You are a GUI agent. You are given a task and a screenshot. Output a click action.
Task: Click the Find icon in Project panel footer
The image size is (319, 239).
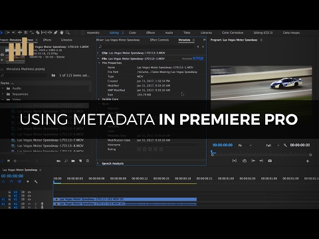66,161
